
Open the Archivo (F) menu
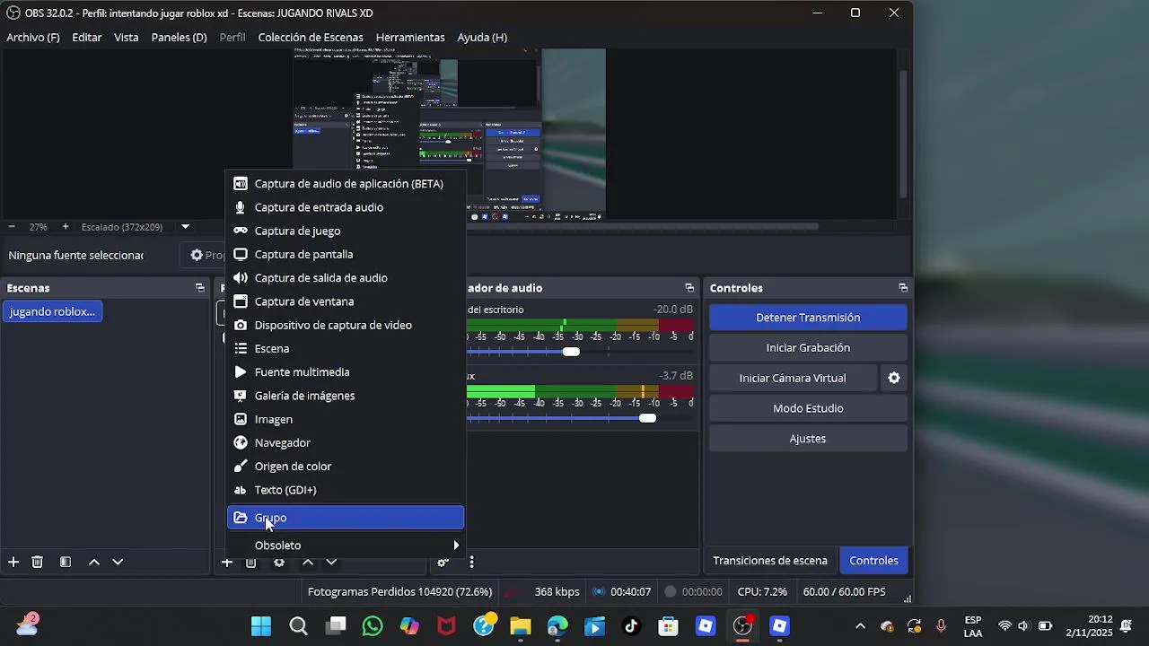tap(33, 38)
